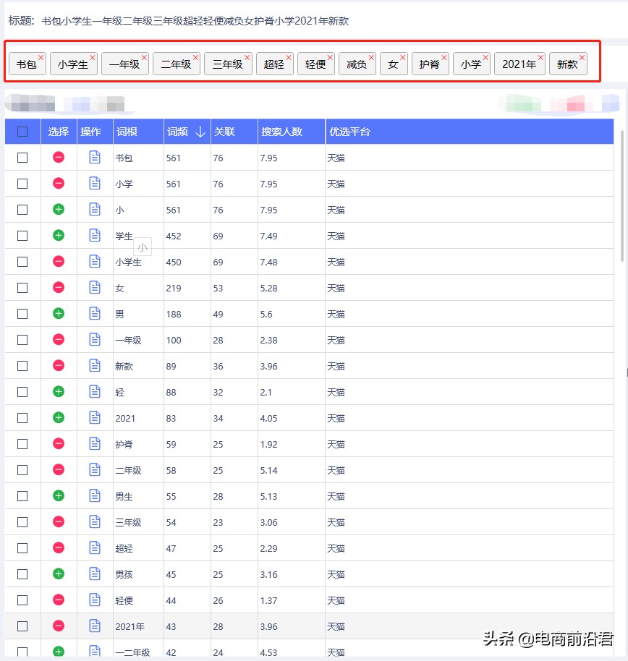Viewport: 628px width, 661px height.
Task: Click search count value 5.14
Action: pos(268,470)
